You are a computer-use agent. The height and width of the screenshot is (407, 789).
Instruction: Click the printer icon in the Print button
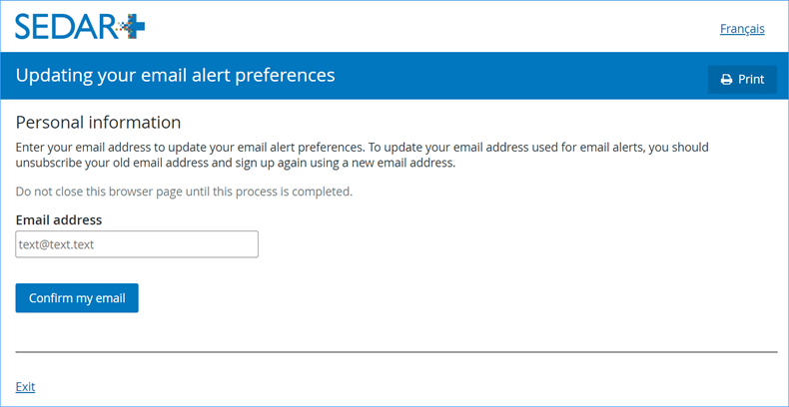click(x=726, y=80)
